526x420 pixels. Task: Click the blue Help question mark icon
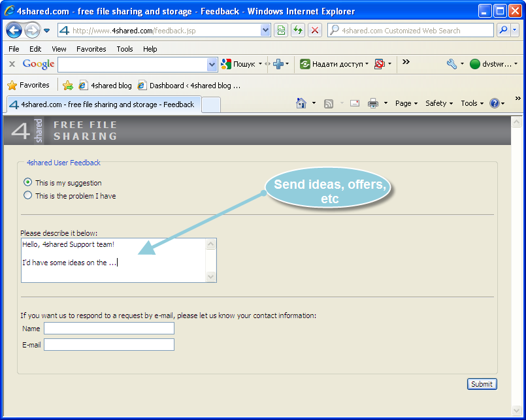coord(495,103)
